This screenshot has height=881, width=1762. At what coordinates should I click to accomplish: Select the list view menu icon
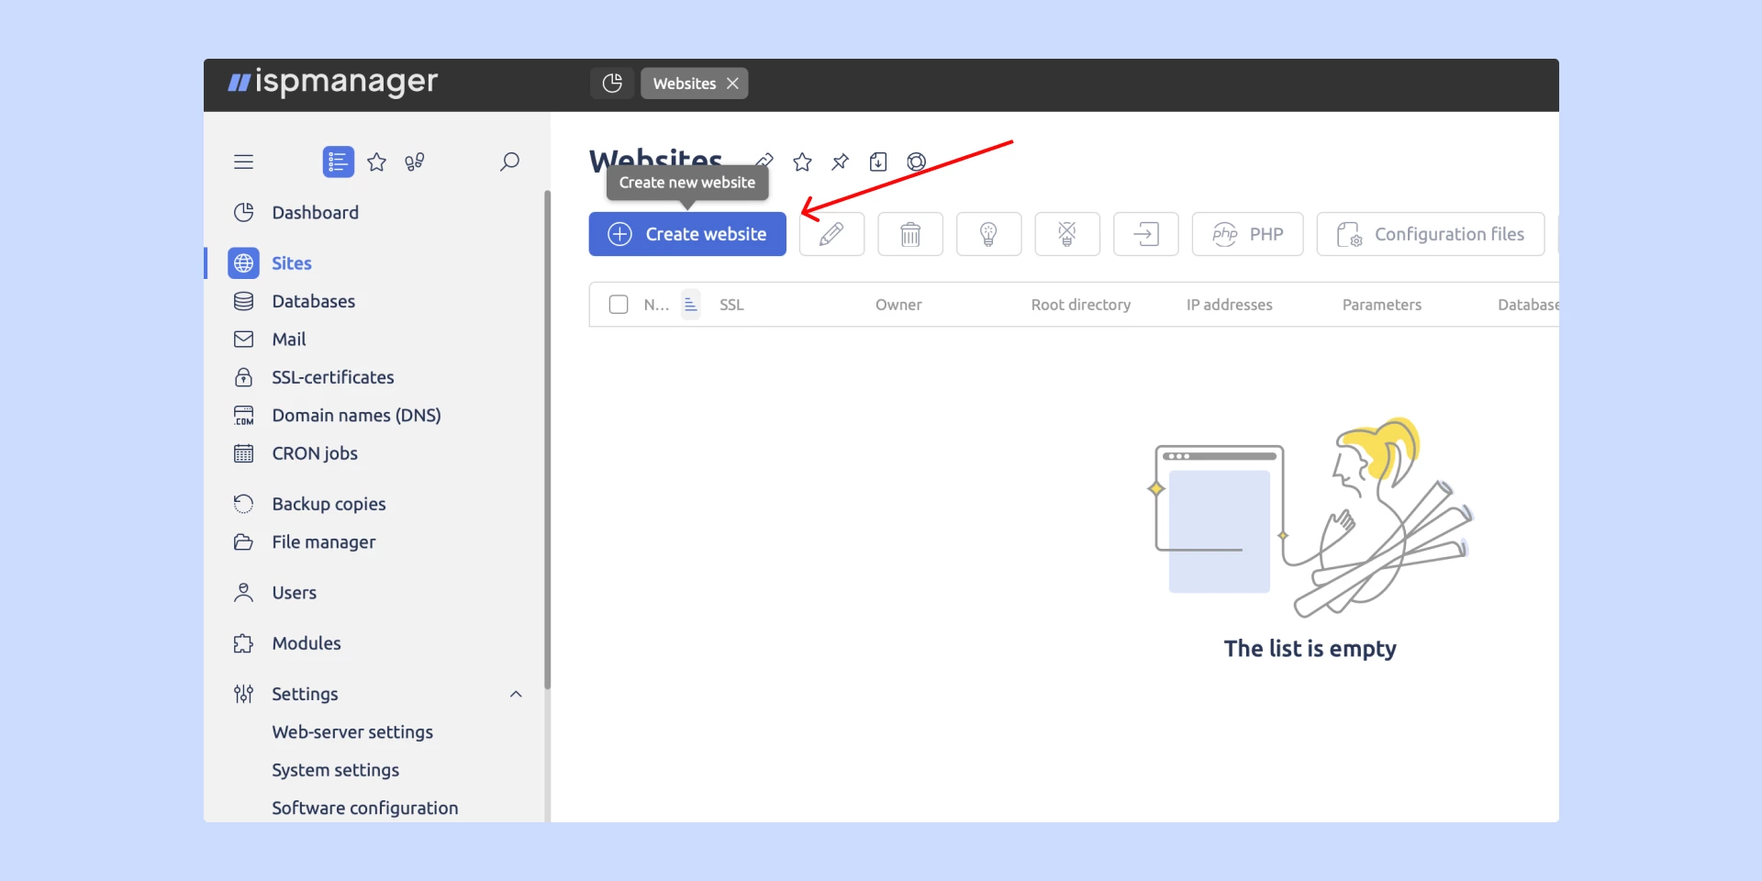coord(339,162)
